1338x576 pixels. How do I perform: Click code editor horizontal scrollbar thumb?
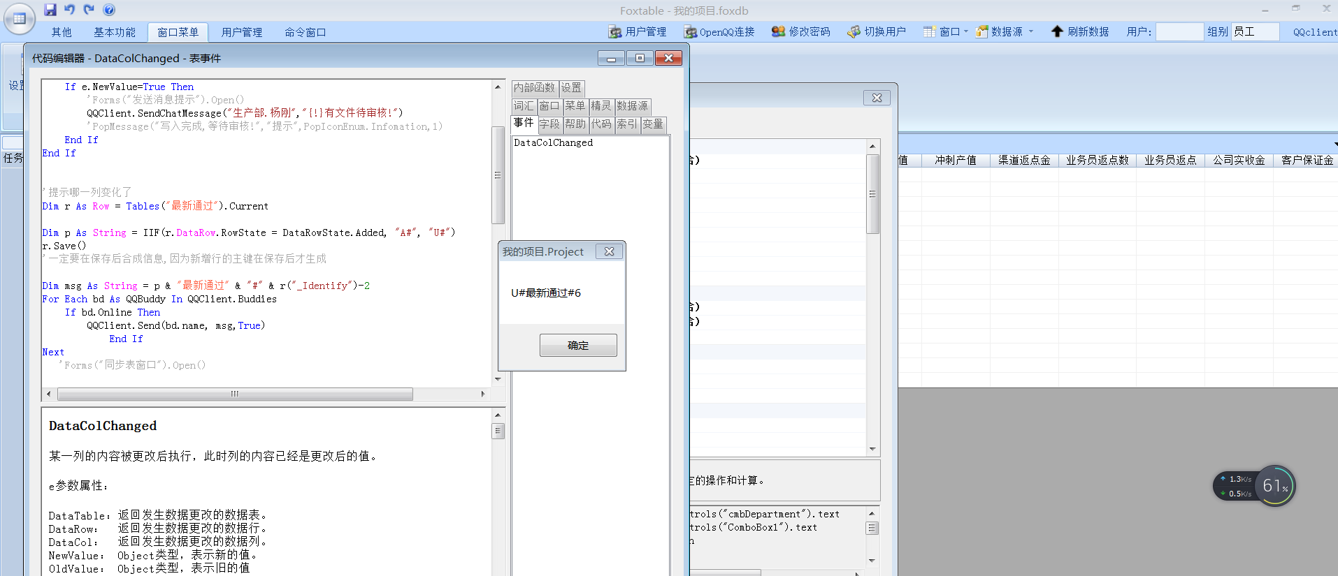click(235, 394)
